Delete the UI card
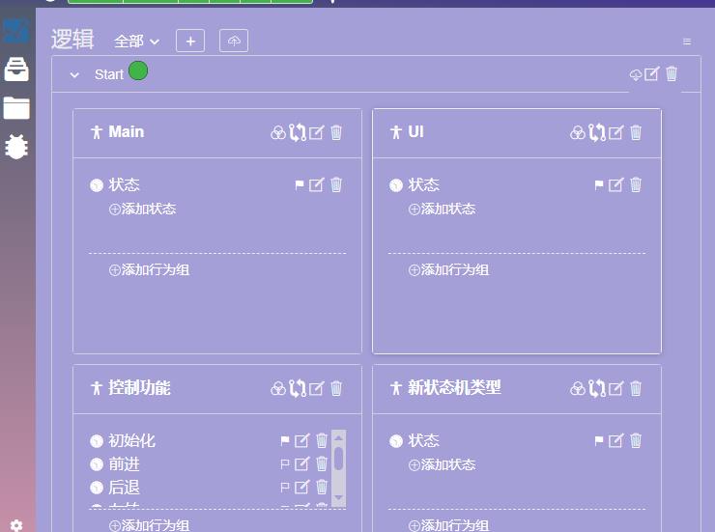The height and width of the screenshot is (532, 715). click(636, 132)
